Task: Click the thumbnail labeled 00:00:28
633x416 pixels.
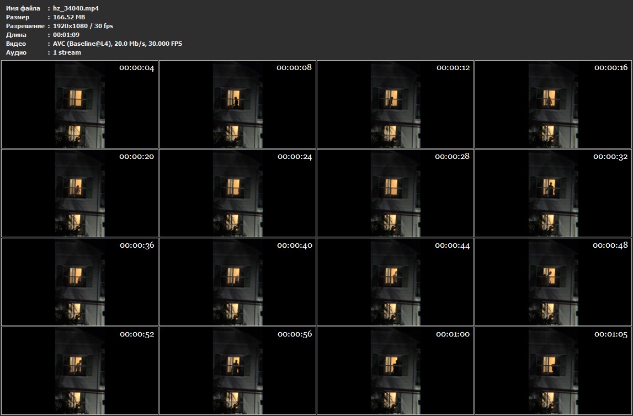Action: (x=395, y=193)
